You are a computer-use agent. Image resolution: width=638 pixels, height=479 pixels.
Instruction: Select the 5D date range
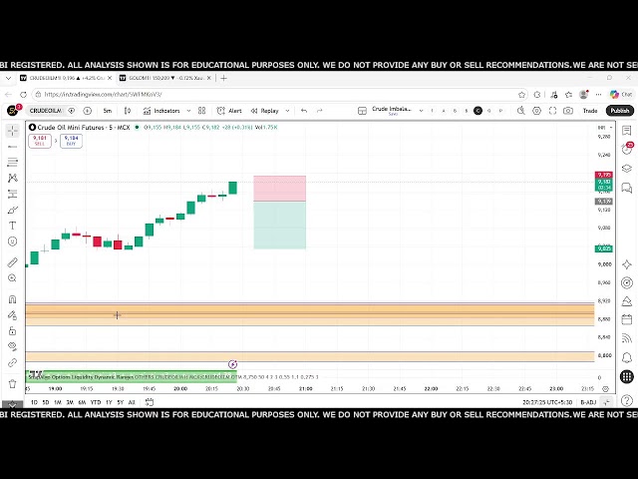[46, 402]
